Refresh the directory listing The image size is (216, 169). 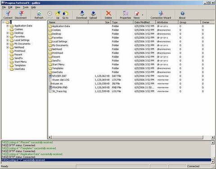point(39,15)
